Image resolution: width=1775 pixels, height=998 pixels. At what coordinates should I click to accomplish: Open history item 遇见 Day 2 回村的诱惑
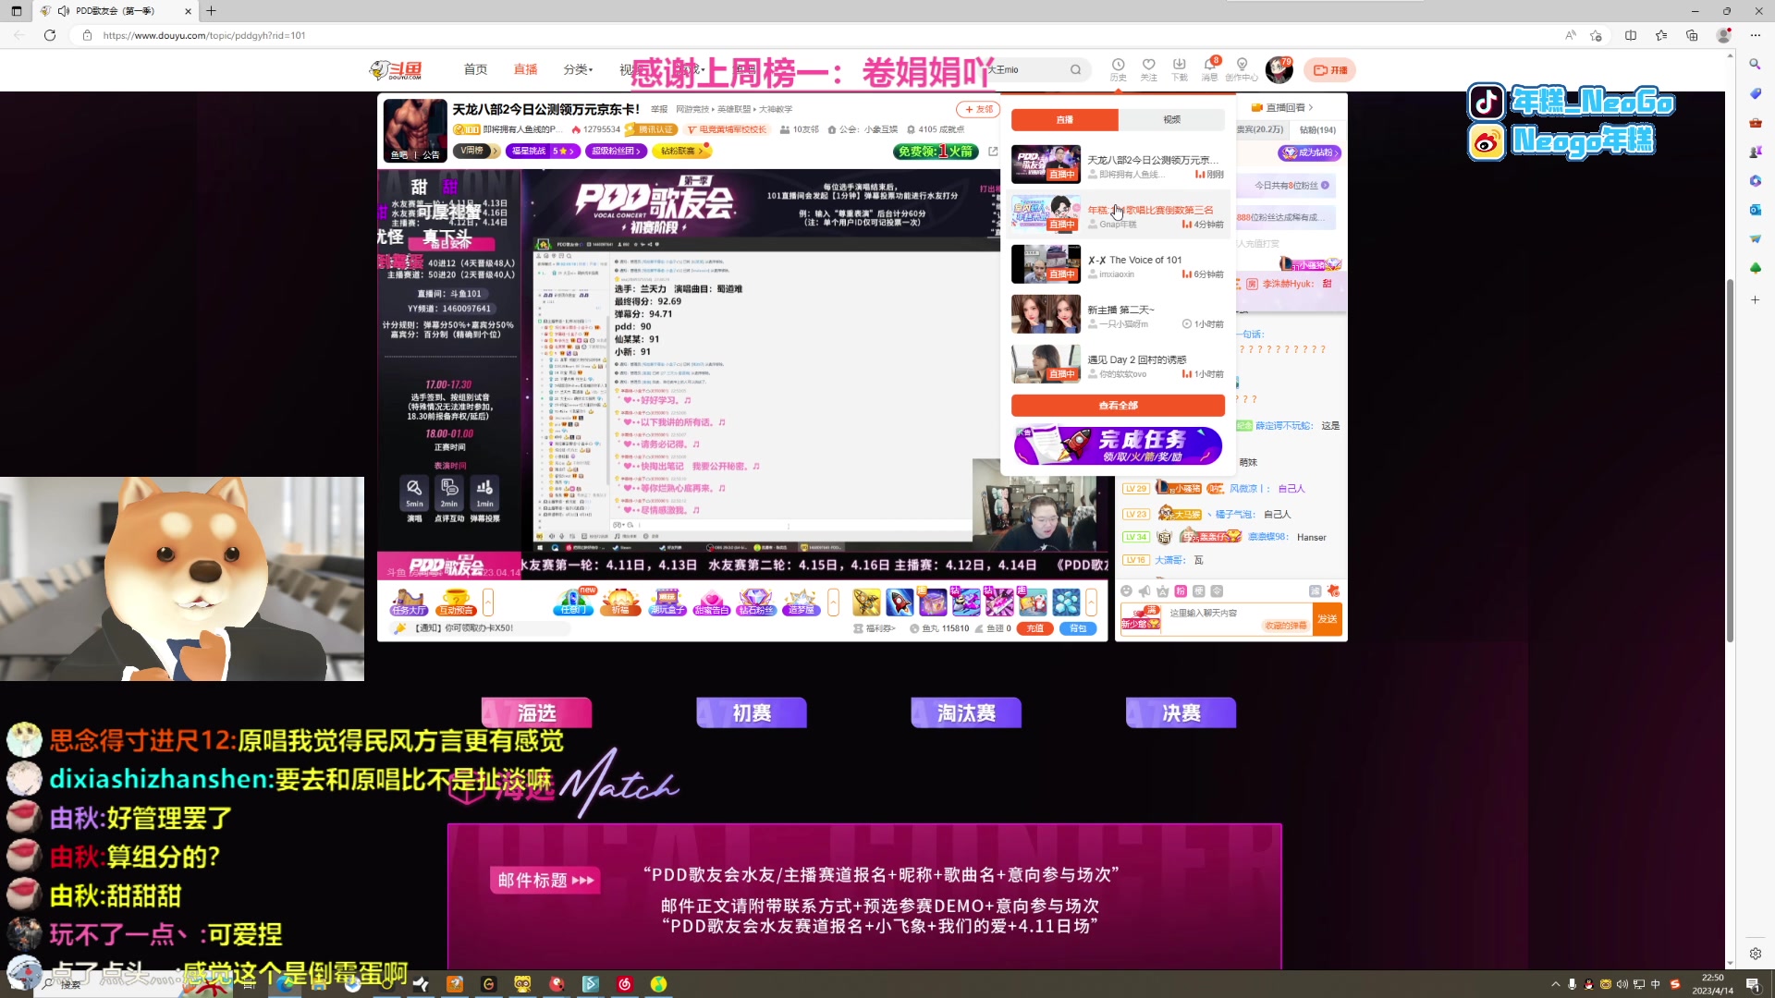click(1118, 364)
